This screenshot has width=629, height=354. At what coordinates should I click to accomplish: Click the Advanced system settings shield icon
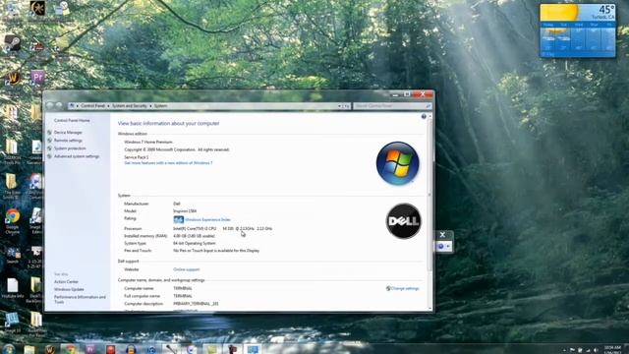[50, 156]
